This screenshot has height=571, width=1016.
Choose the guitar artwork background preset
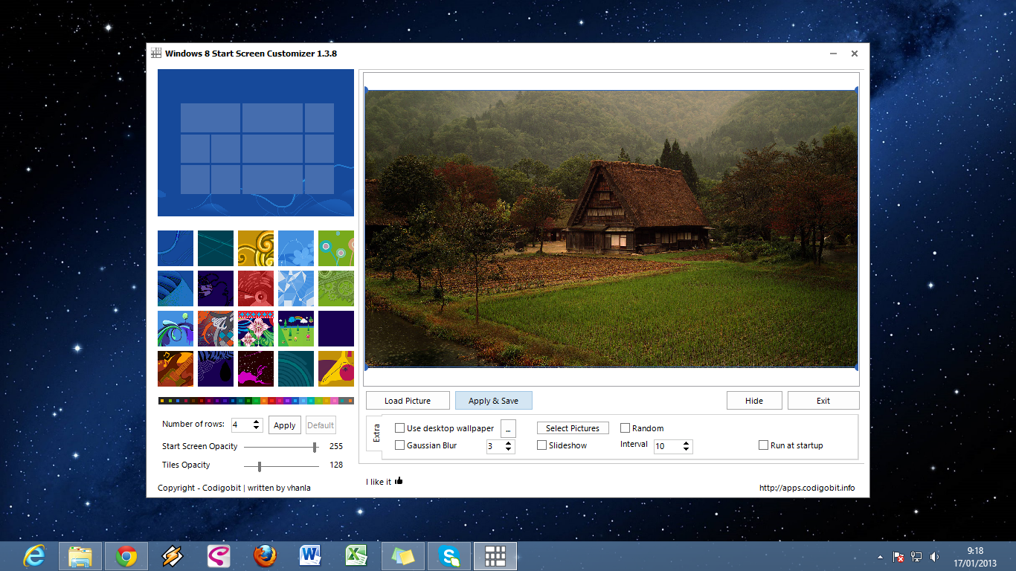[x=175, y=368]
